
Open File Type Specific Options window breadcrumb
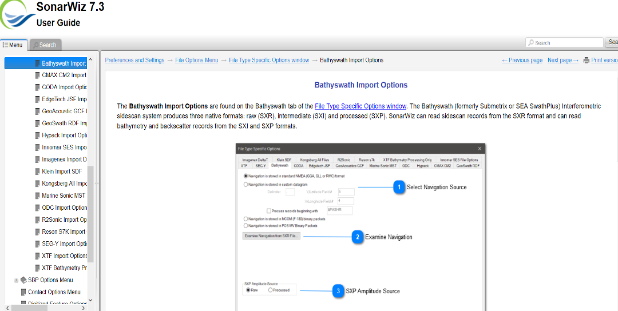[269, 60]
